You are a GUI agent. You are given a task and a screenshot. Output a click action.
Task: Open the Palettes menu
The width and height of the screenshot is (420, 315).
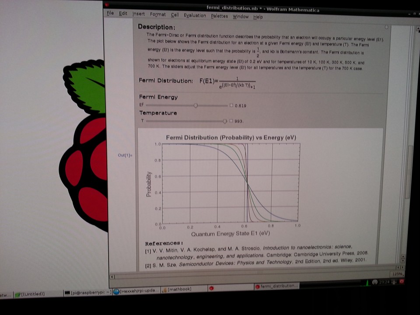click(219, 16)
